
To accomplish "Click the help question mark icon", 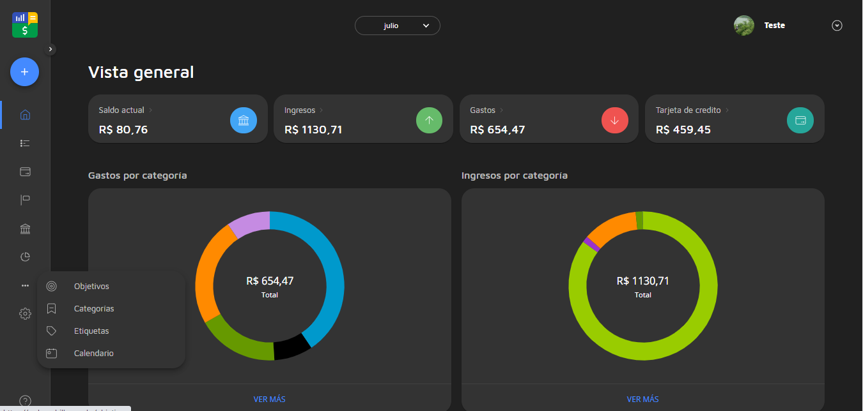I will coord(25,401).
